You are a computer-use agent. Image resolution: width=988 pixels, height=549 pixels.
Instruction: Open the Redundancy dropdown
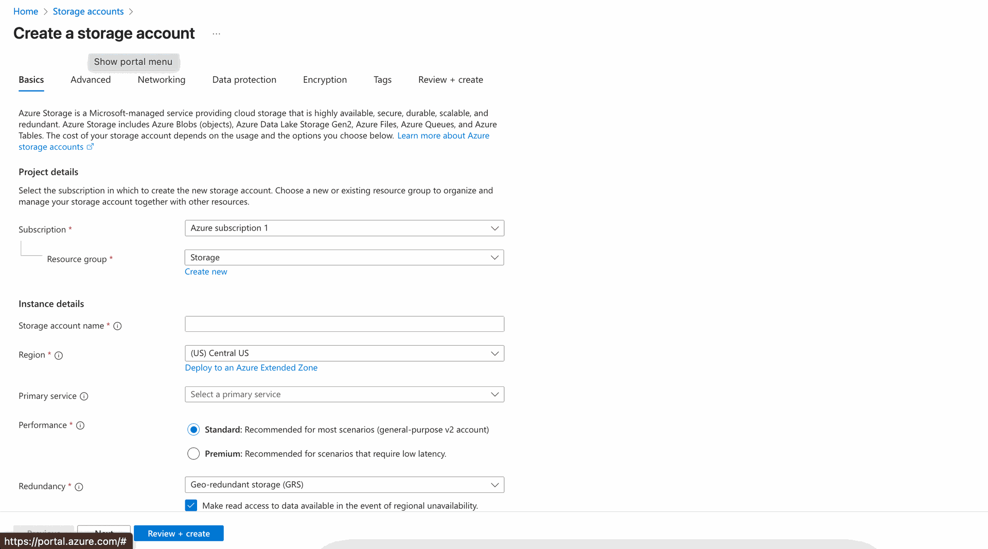point(344,485)
